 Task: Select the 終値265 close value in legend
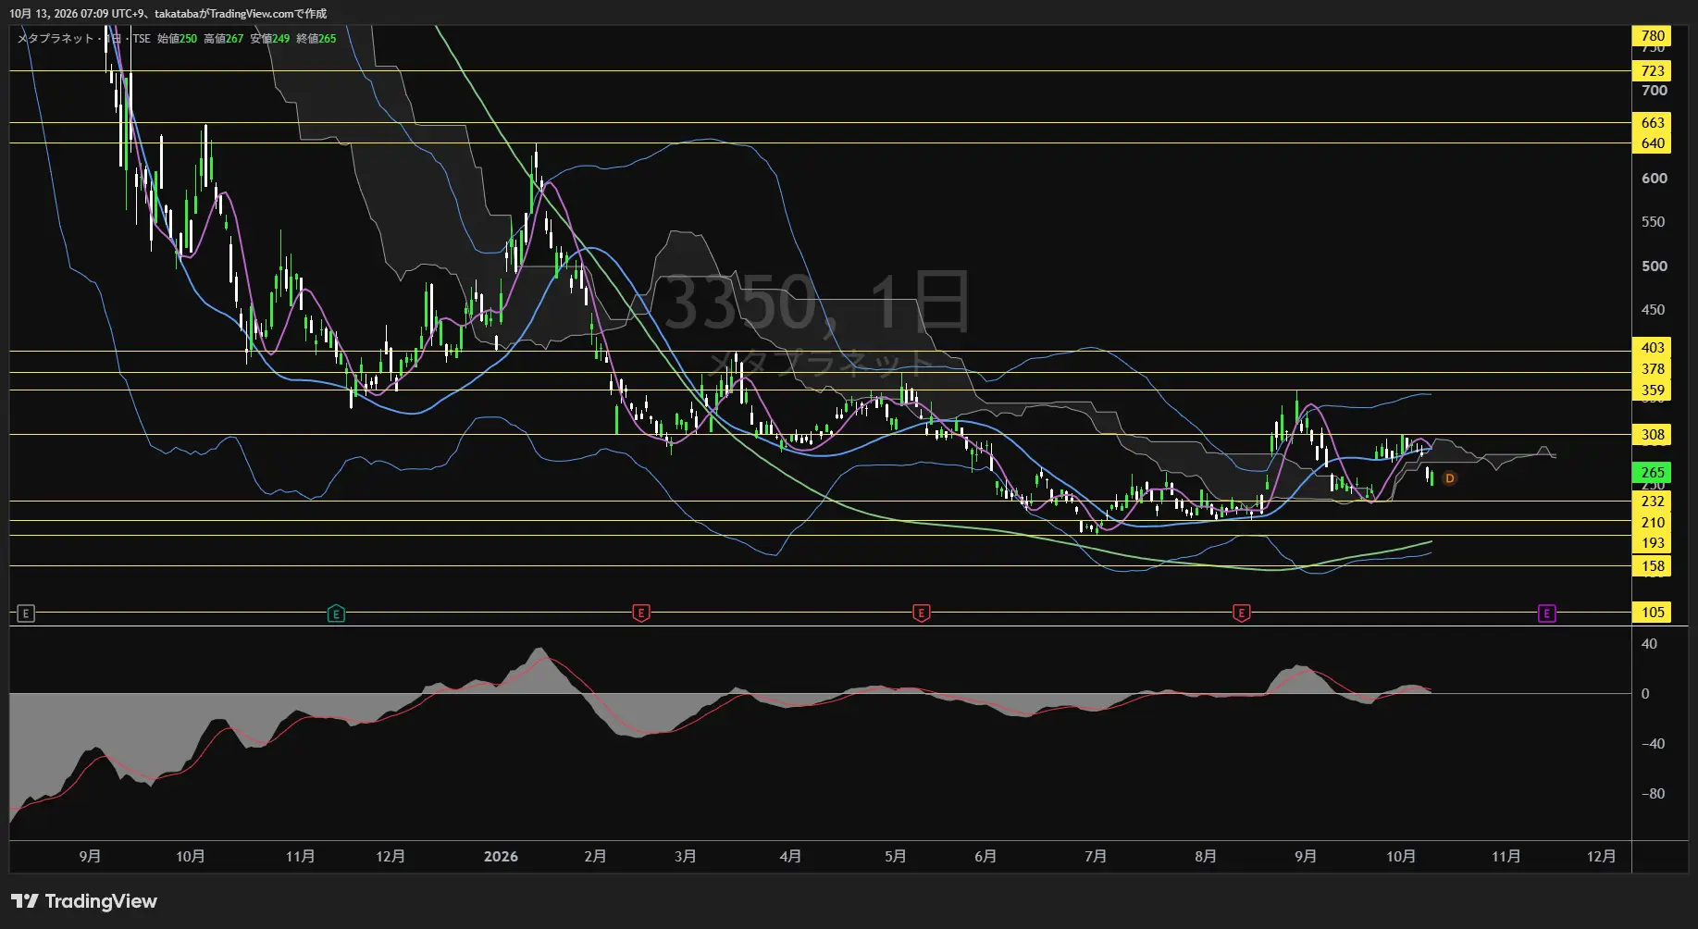pyautogui.click(x=316, y=39)
